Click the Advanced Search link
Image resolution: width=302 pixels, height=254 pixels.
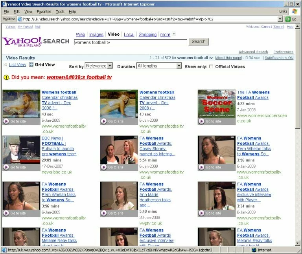point(253,52)
